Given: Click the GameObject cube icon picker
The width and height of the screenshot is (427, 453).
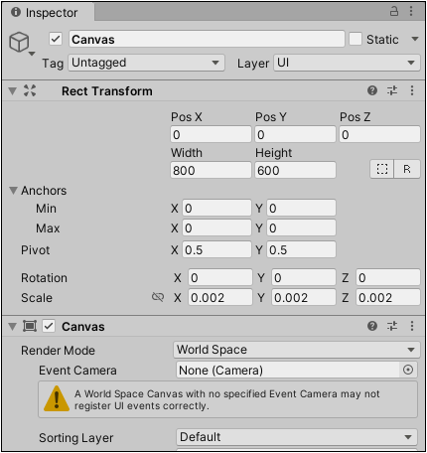Looking at the screenshot, I should tap(21, 43).
